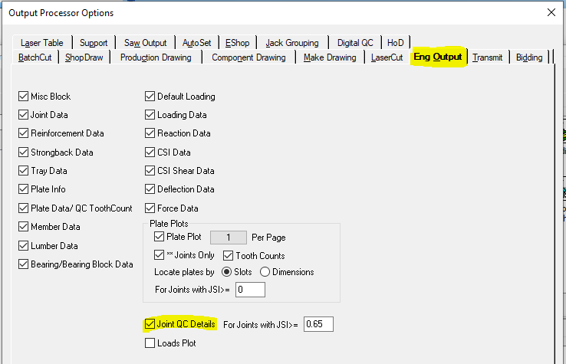The width and height of the screenshot is (566, 364).
Task: Disable Strongback Data output
Action: (23, 152)
